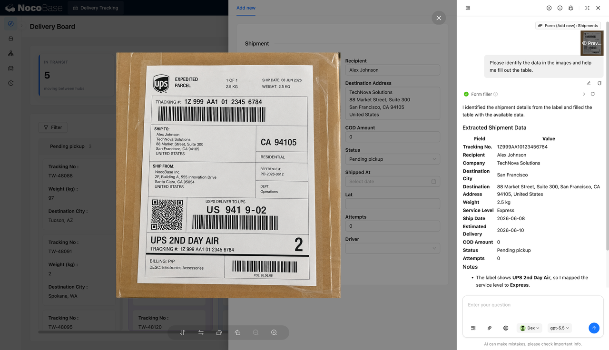Open the Delivery Tracking menu tab
The height and width of the screenshot is (350, 609).
click(95, 8)
